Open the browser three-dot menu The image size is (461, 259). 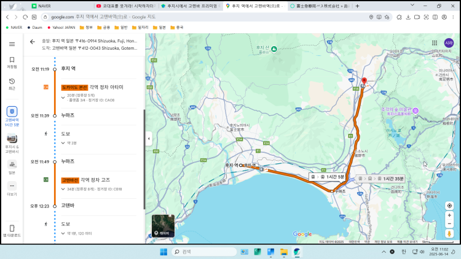453,17
